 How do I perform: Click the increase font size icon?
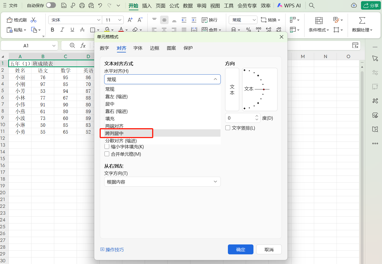[130, 20]
